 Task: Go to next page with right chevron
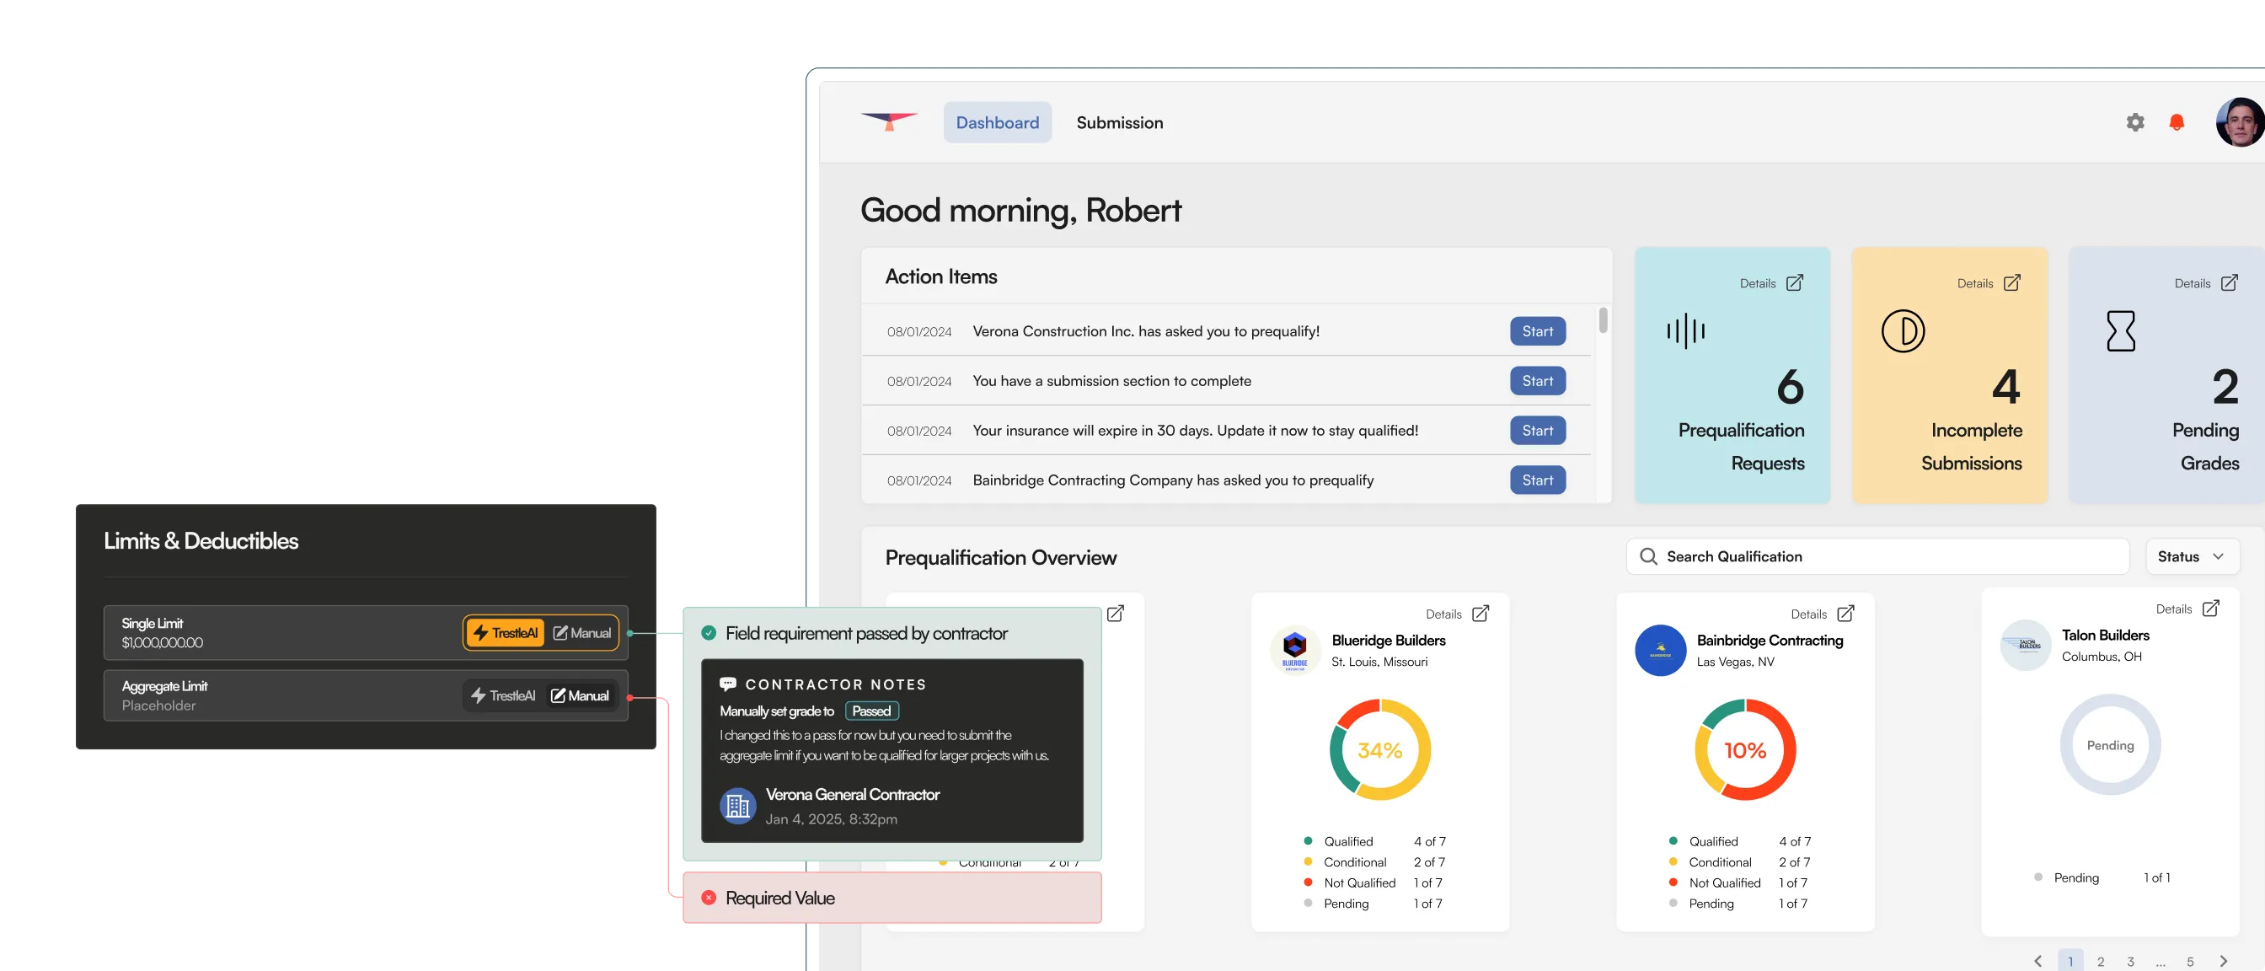click(x=2223, y=960)
